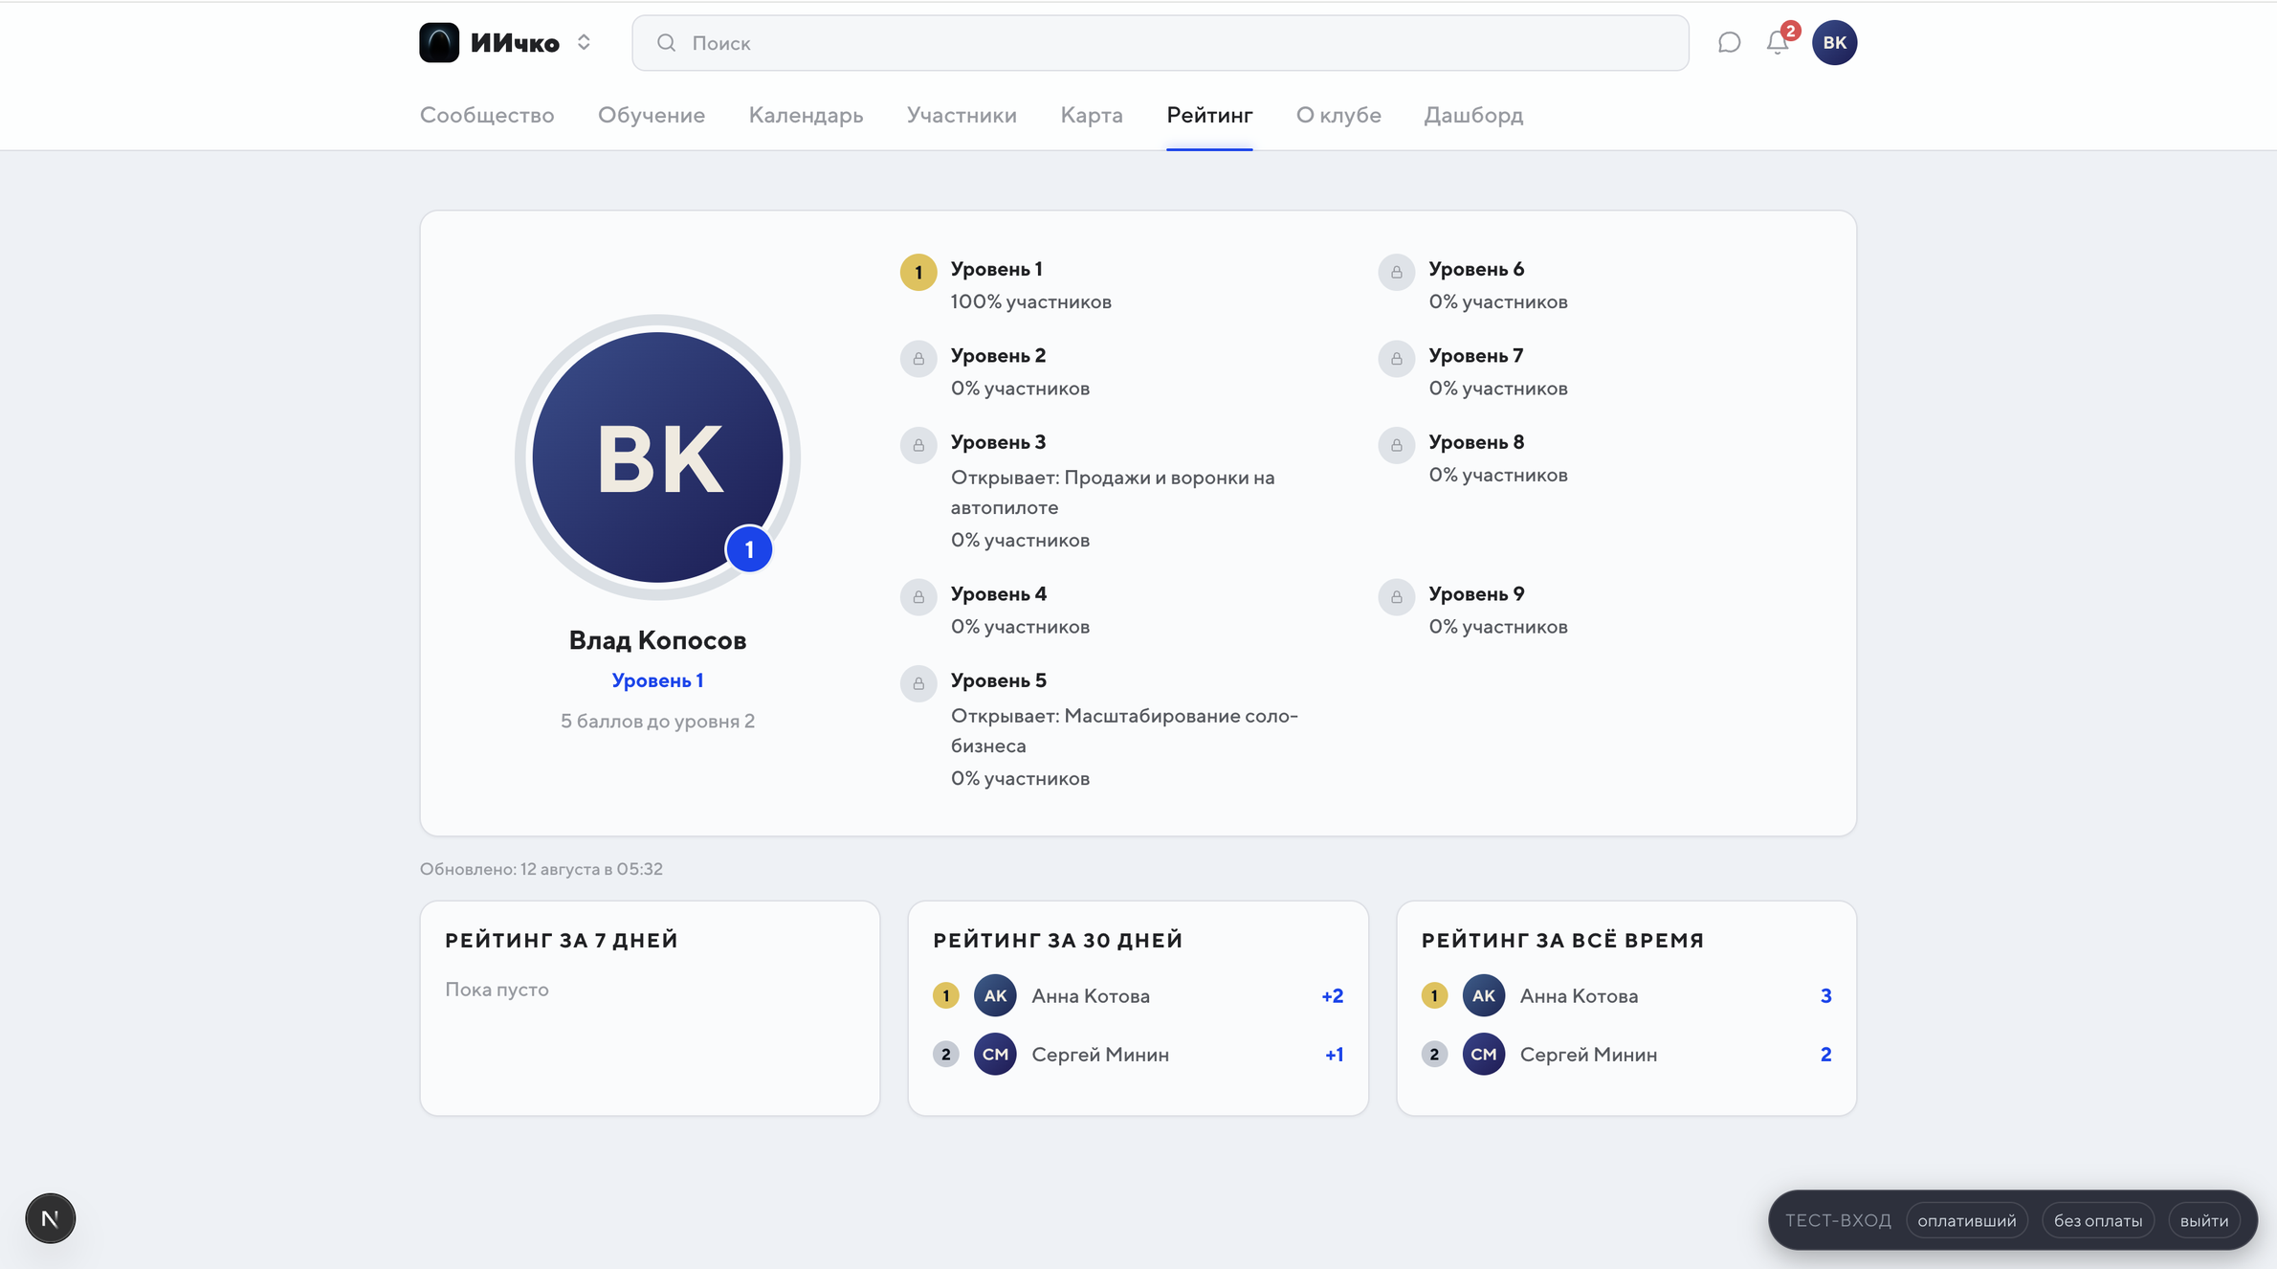
Task: Click the Уровень 6 heading
Action: click(1476, 269)
